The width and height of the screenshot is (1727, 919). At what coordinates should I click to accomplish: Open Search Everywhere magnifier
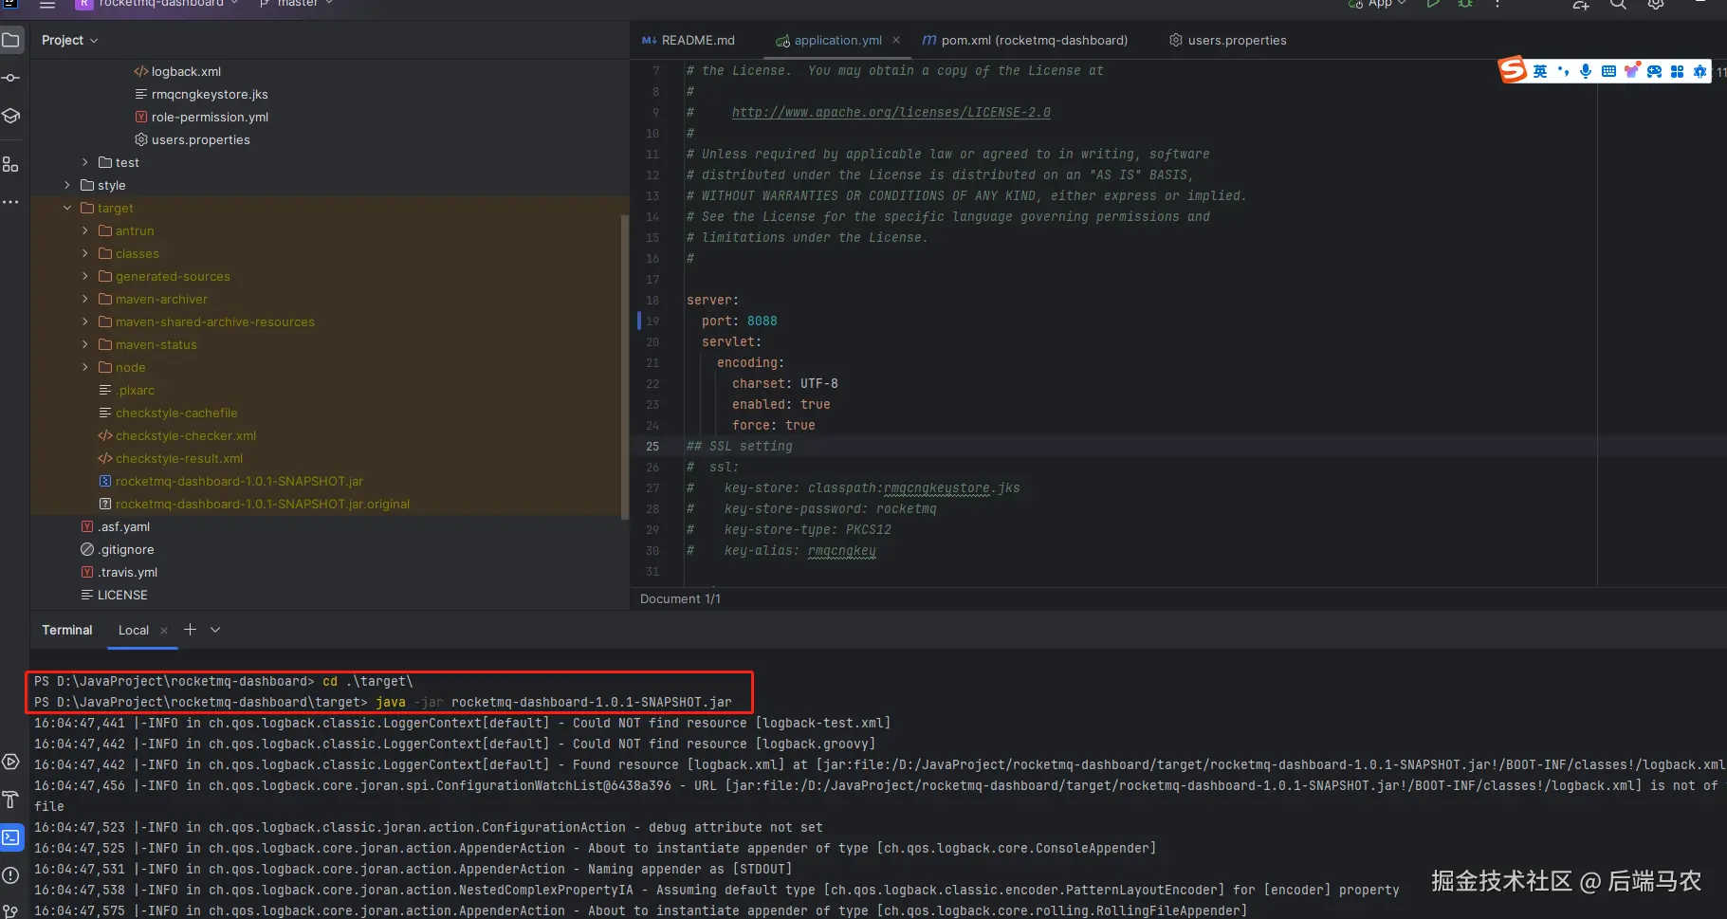[1618, 4]
